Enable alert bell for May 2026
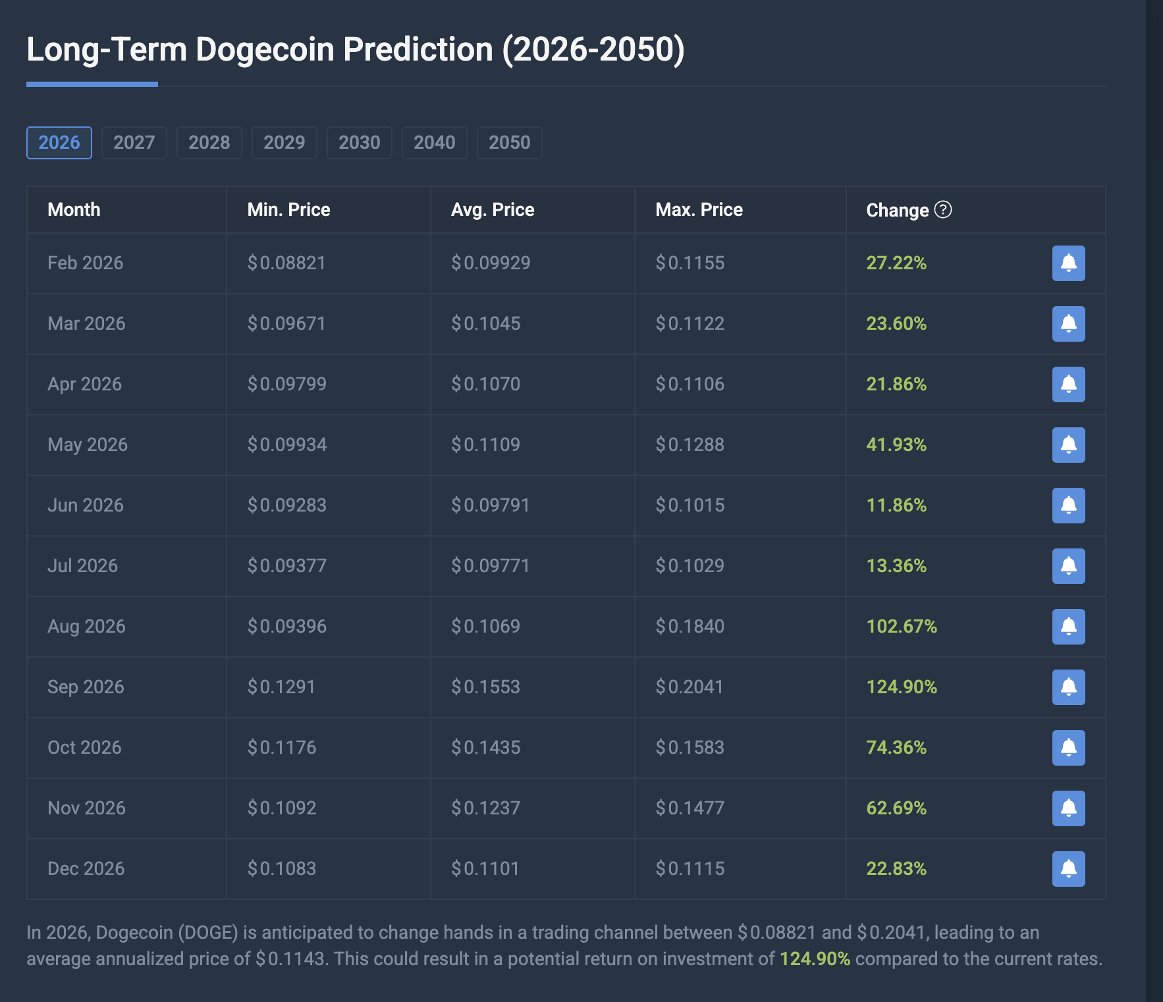This screenshot has height=1002, width=1163. pyautogui.click(x=1068, y=445)
